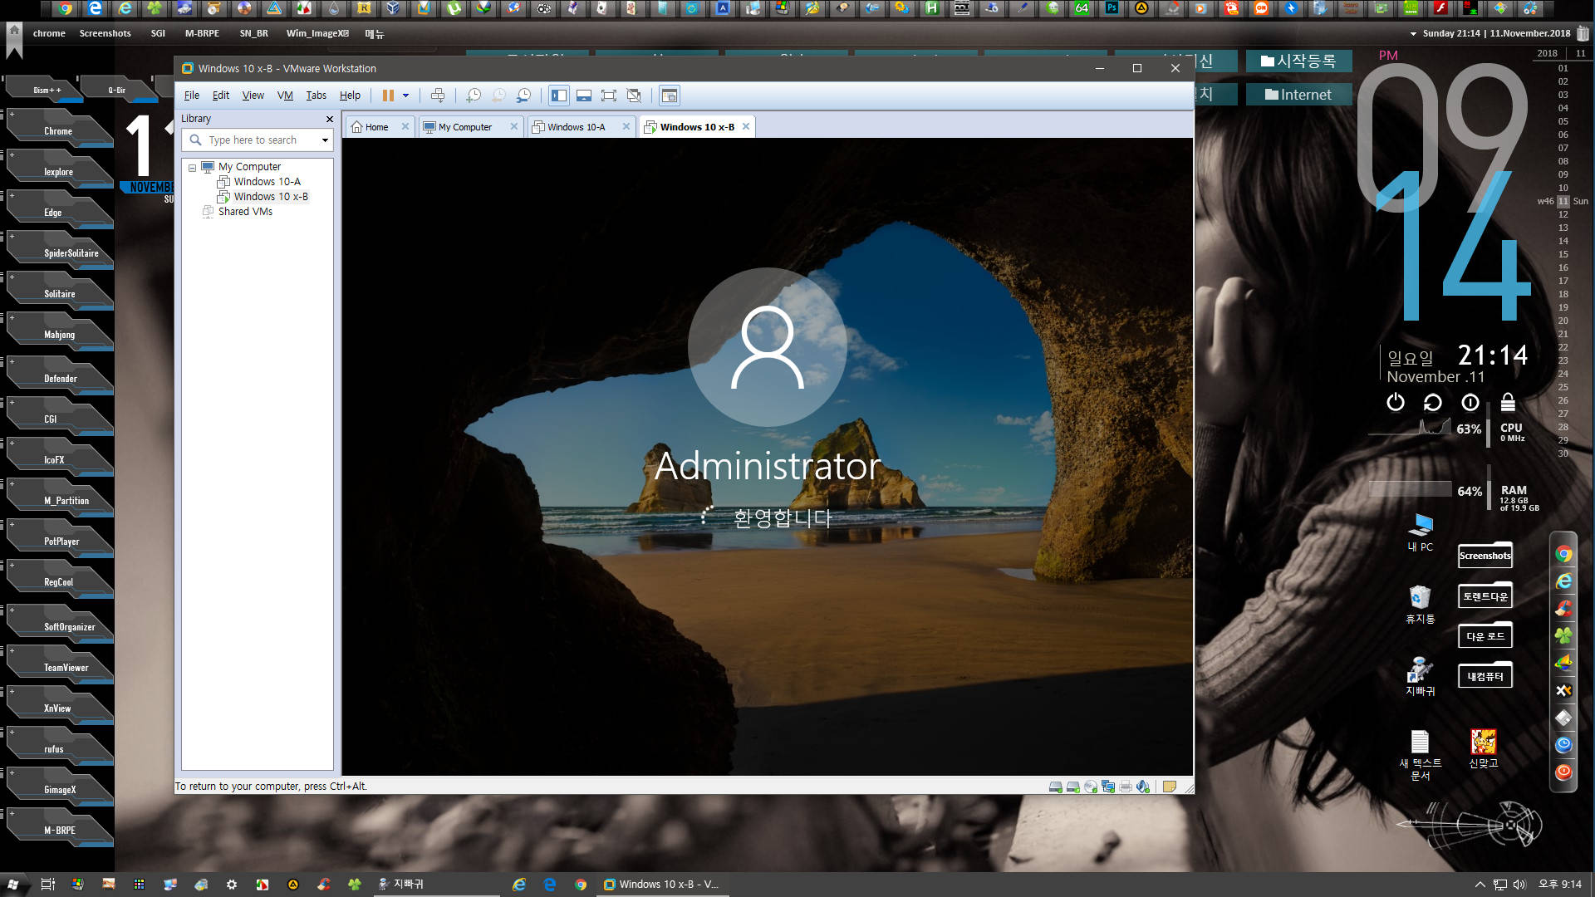1595x897 pixels.
Task: Select Windows 10 x-B in the library tree
Action: 271,197
